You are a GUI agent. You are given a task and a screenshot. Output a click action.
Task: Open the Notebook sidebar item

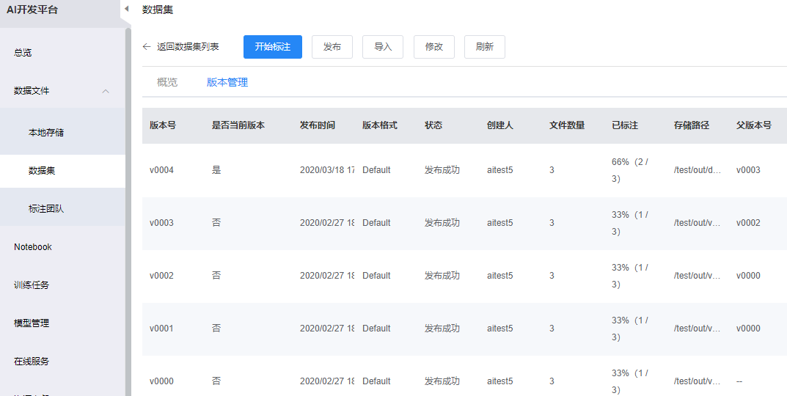tap(33, 247)
